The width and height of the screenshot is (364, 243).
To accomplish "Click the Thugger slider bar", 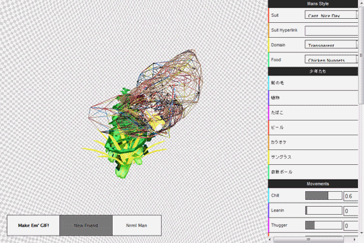I will [x=324, y=225].
